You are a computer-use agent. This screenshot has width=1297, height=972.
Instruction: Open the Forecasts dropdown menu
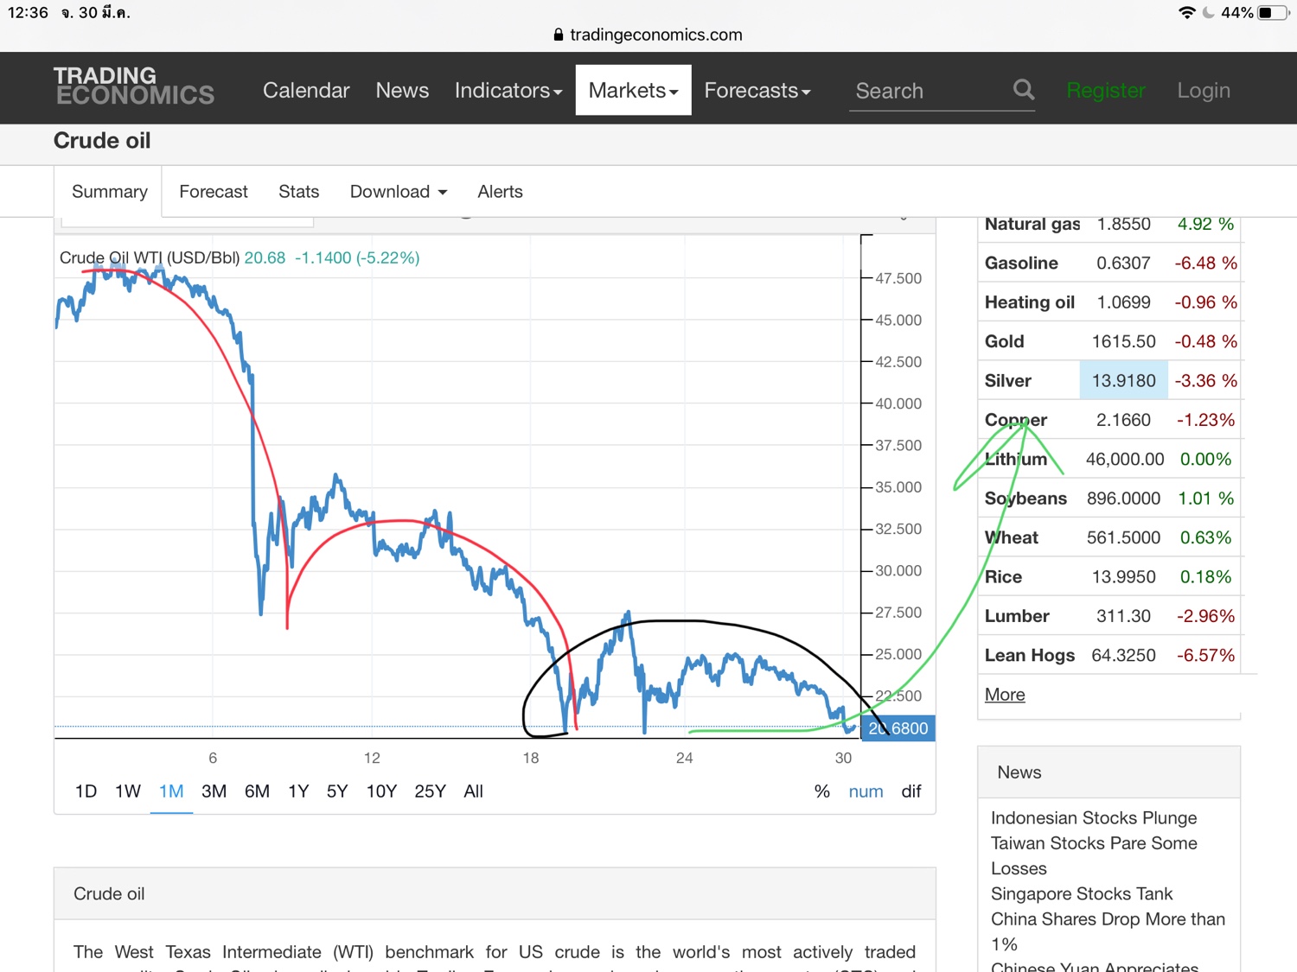tap(757, 90)
